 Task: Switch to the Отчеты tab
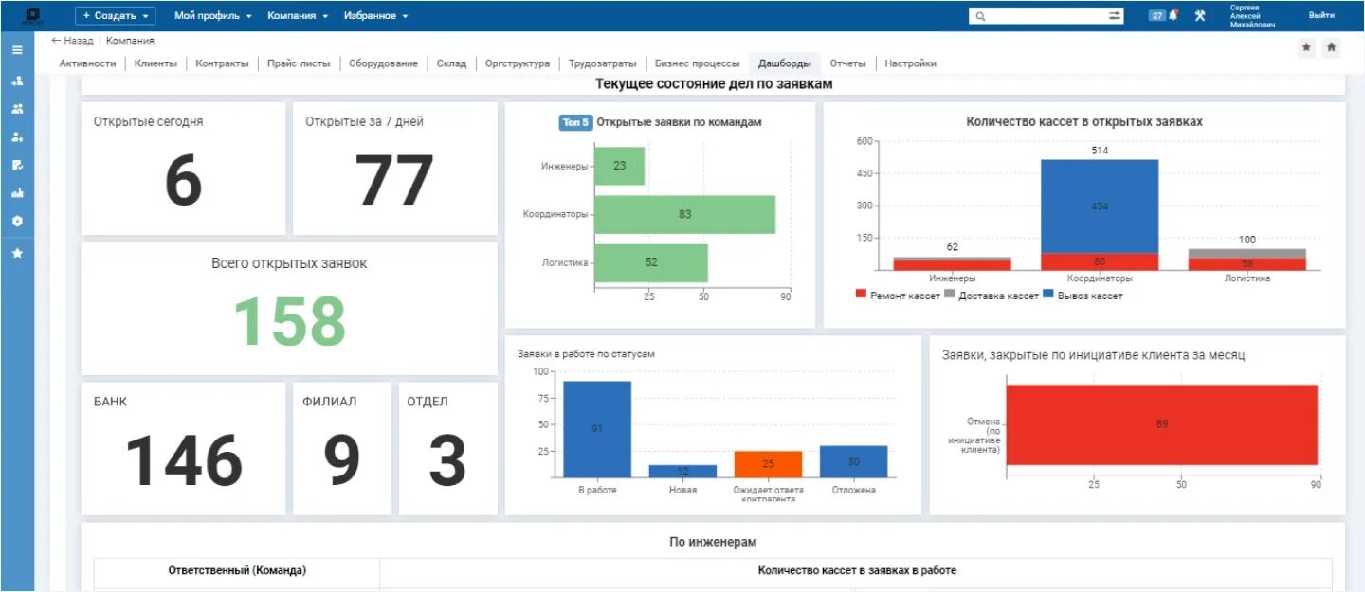(x=847, y=63)
